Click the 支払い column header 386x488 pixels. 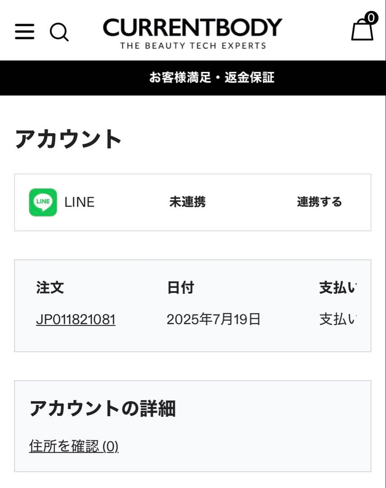click(338, 288)
